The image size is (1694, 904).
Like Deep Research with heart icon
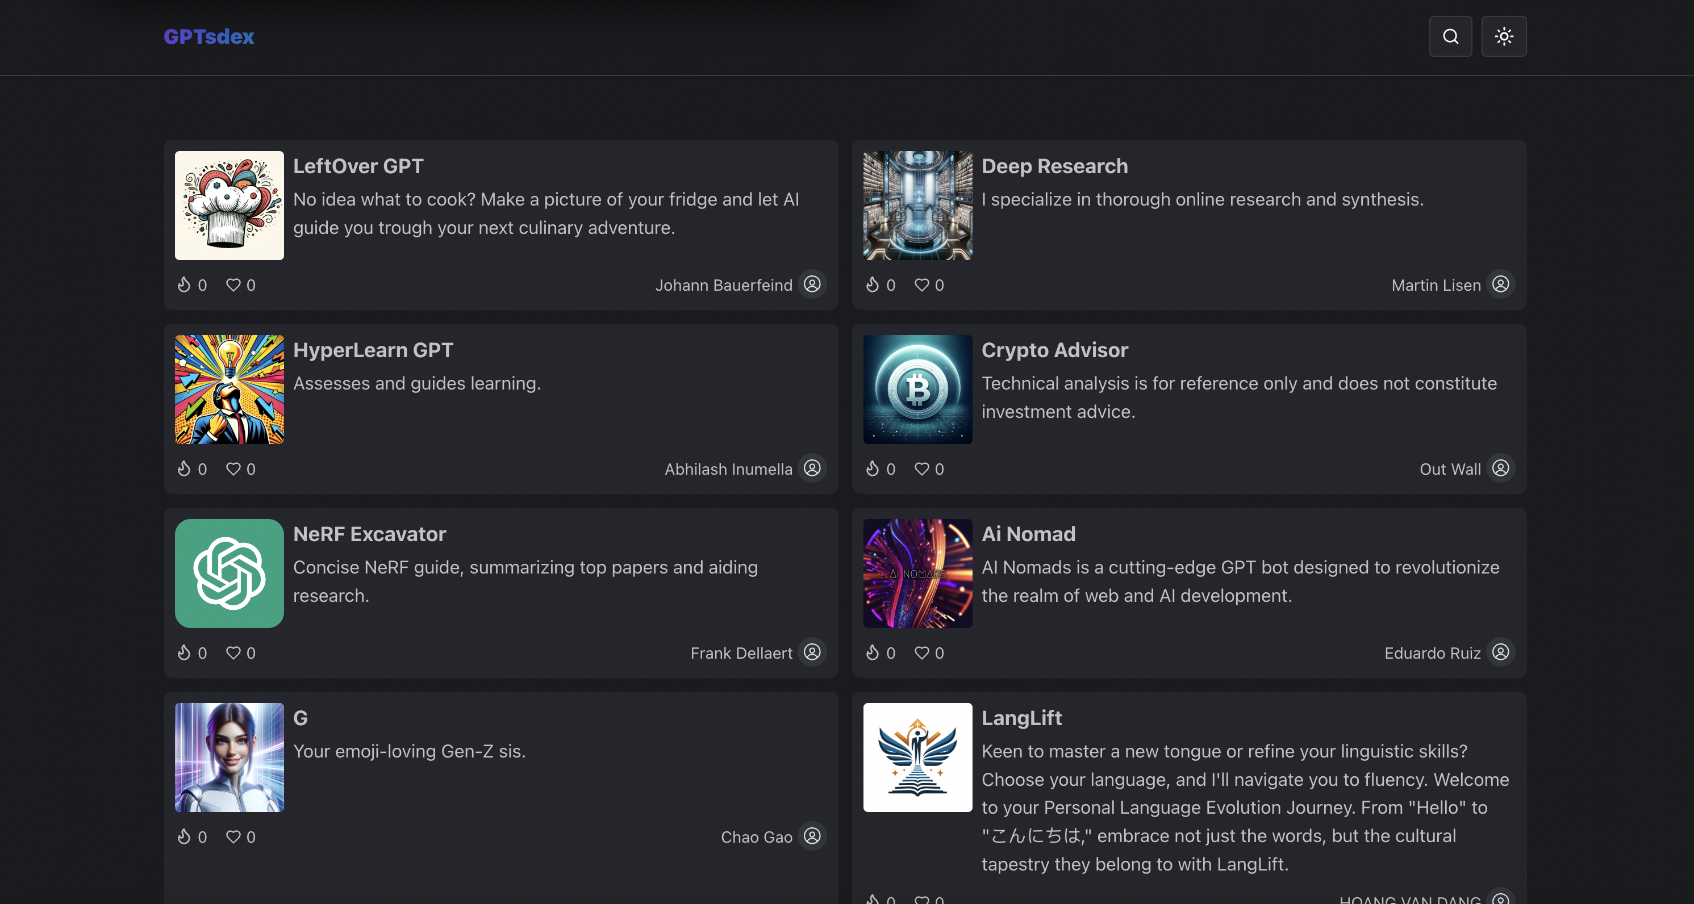click(x=921, y=284)
